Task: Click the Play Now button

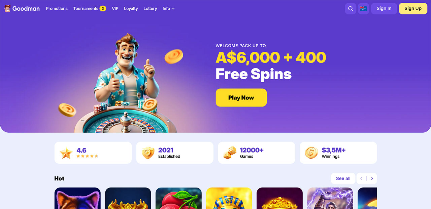Action: 241,98
